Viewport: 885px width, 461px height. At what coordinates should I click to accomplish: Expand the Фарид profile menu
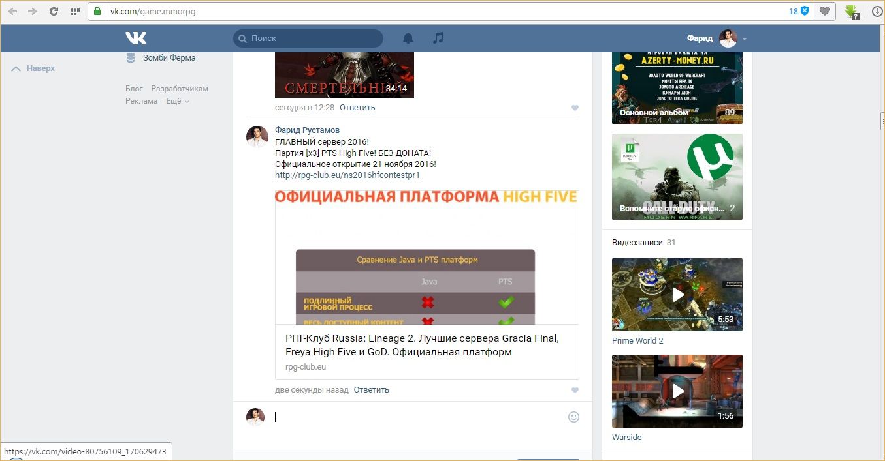click(x=744, y=38)
